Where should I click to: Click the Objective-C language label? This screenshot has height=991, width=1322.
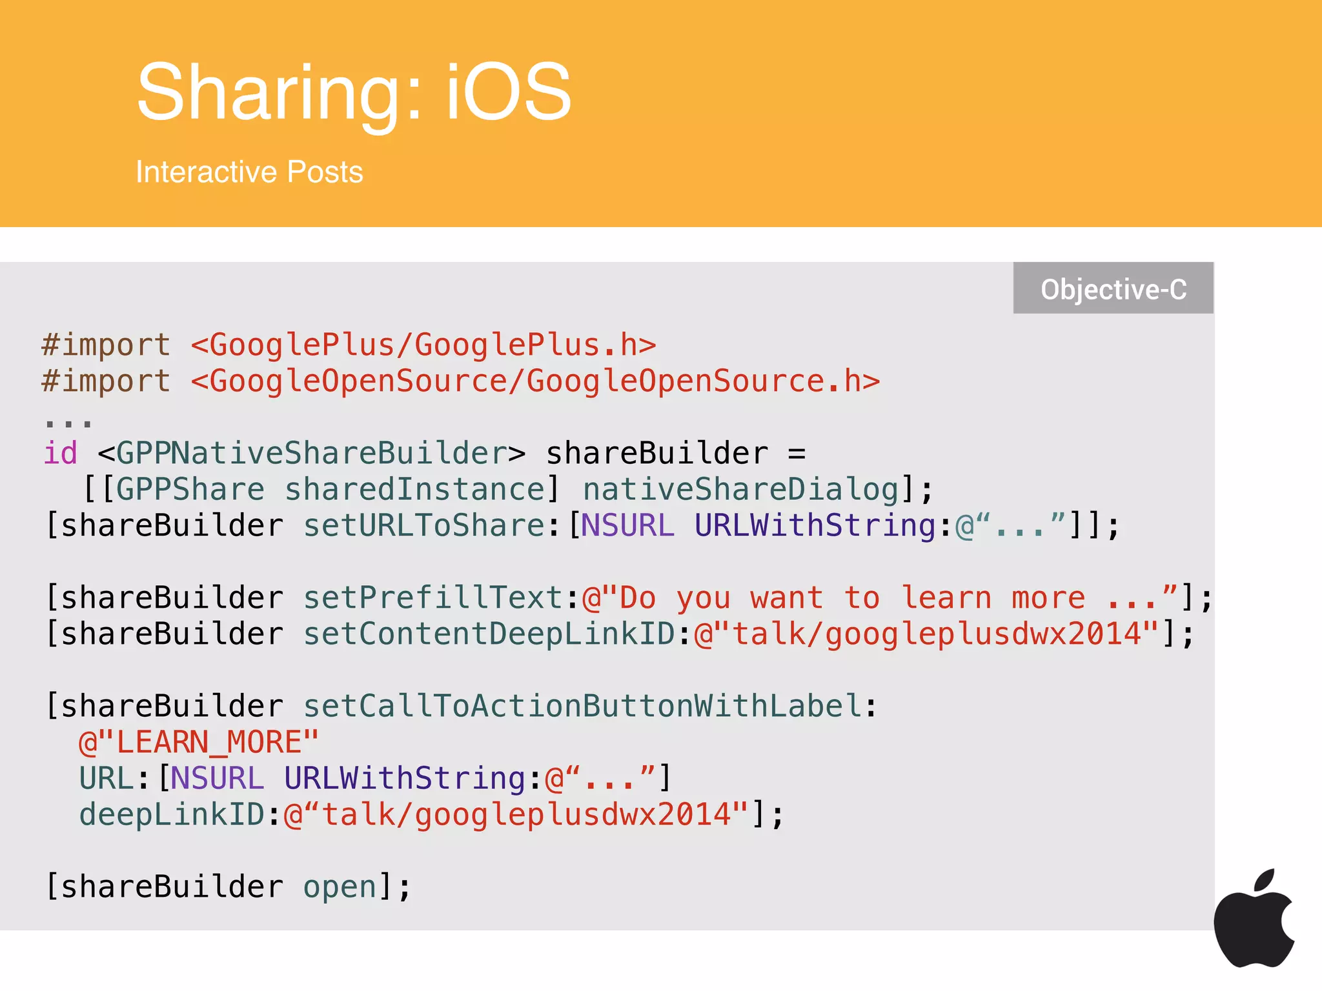1114,288
